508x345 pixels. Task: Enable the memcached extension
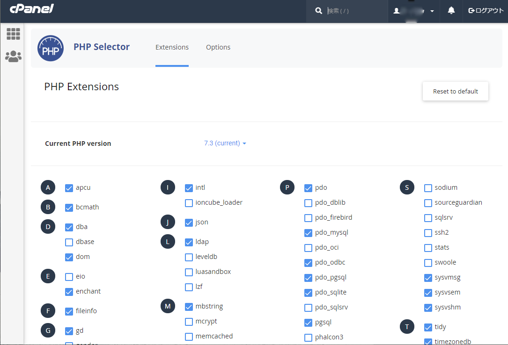point(189,337)
